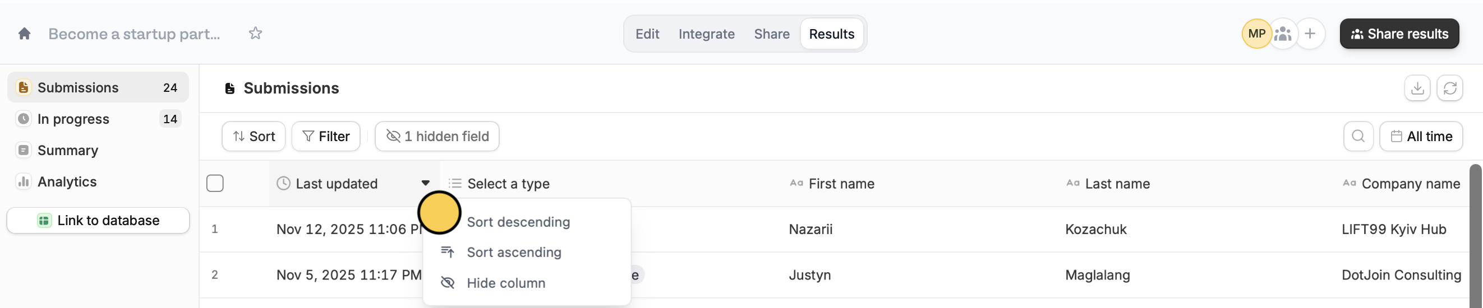
Task: Click the Link to database button
Action: tap(98, 221)
